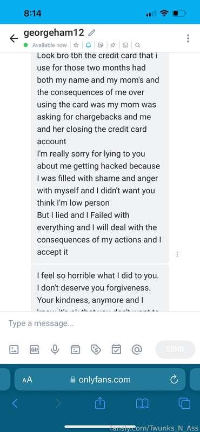Open the options menu beside the message bubble

177,254
